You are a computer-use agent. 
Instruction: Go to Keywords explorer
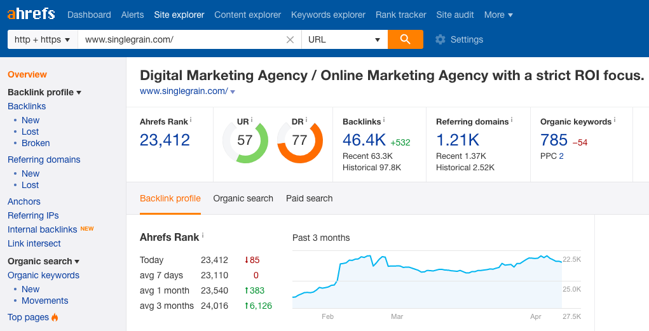pos(328,15)
